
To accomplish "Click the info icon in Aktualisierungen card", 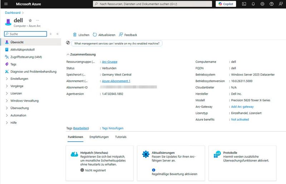I will (154, 170).
